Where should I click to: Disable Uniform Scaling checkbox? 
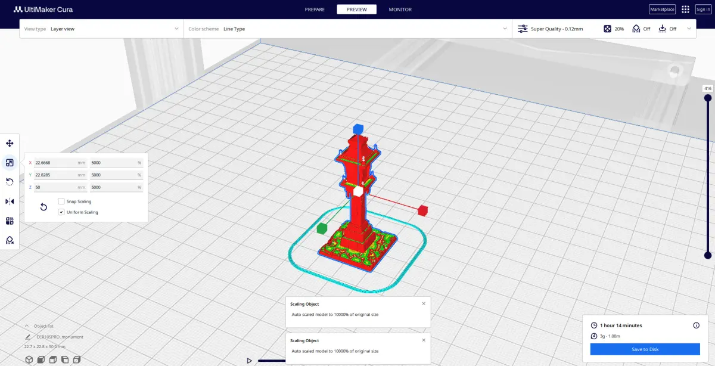(x=61, y=212)
